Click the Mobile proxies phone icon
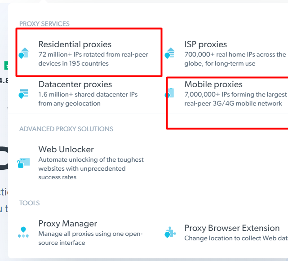Image resolution: width=288 pixels, height=261 pixels. 169,93
